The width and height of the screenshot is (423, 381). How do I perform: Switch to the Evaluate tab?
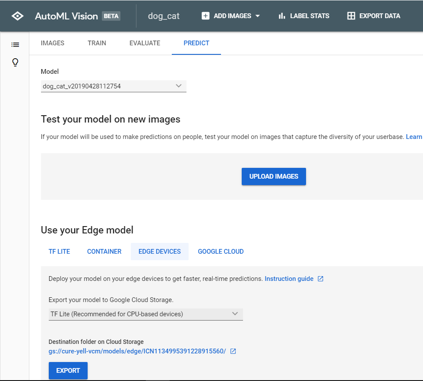(x=145, y=43)
